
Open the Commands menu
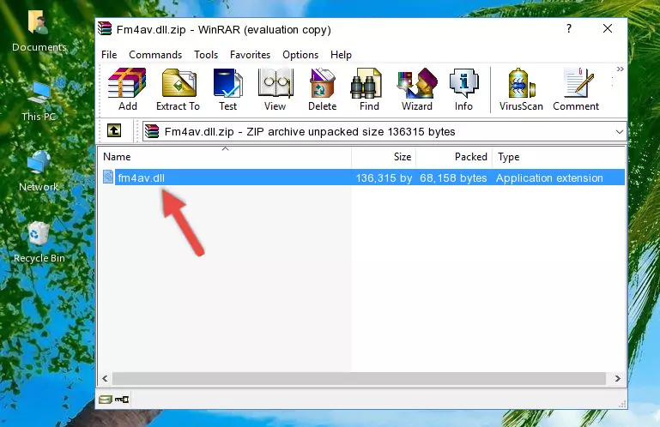click(x=155, y=55)
